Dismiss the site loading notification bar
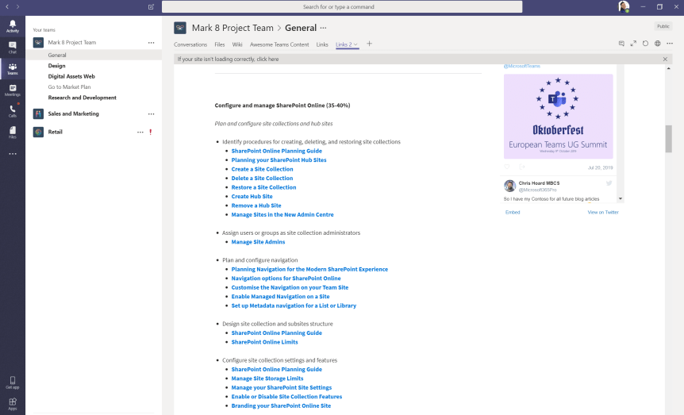The width and height of the screenshot is (684, 415). (665, 59)
